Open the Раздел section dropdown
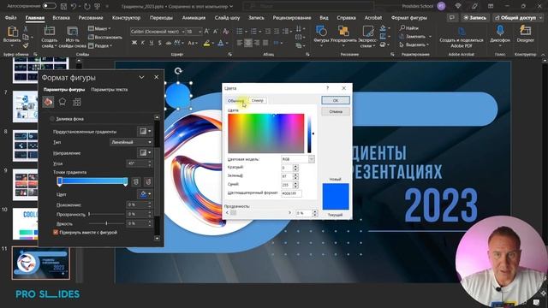Screen dimensions: 548x308 100,45
